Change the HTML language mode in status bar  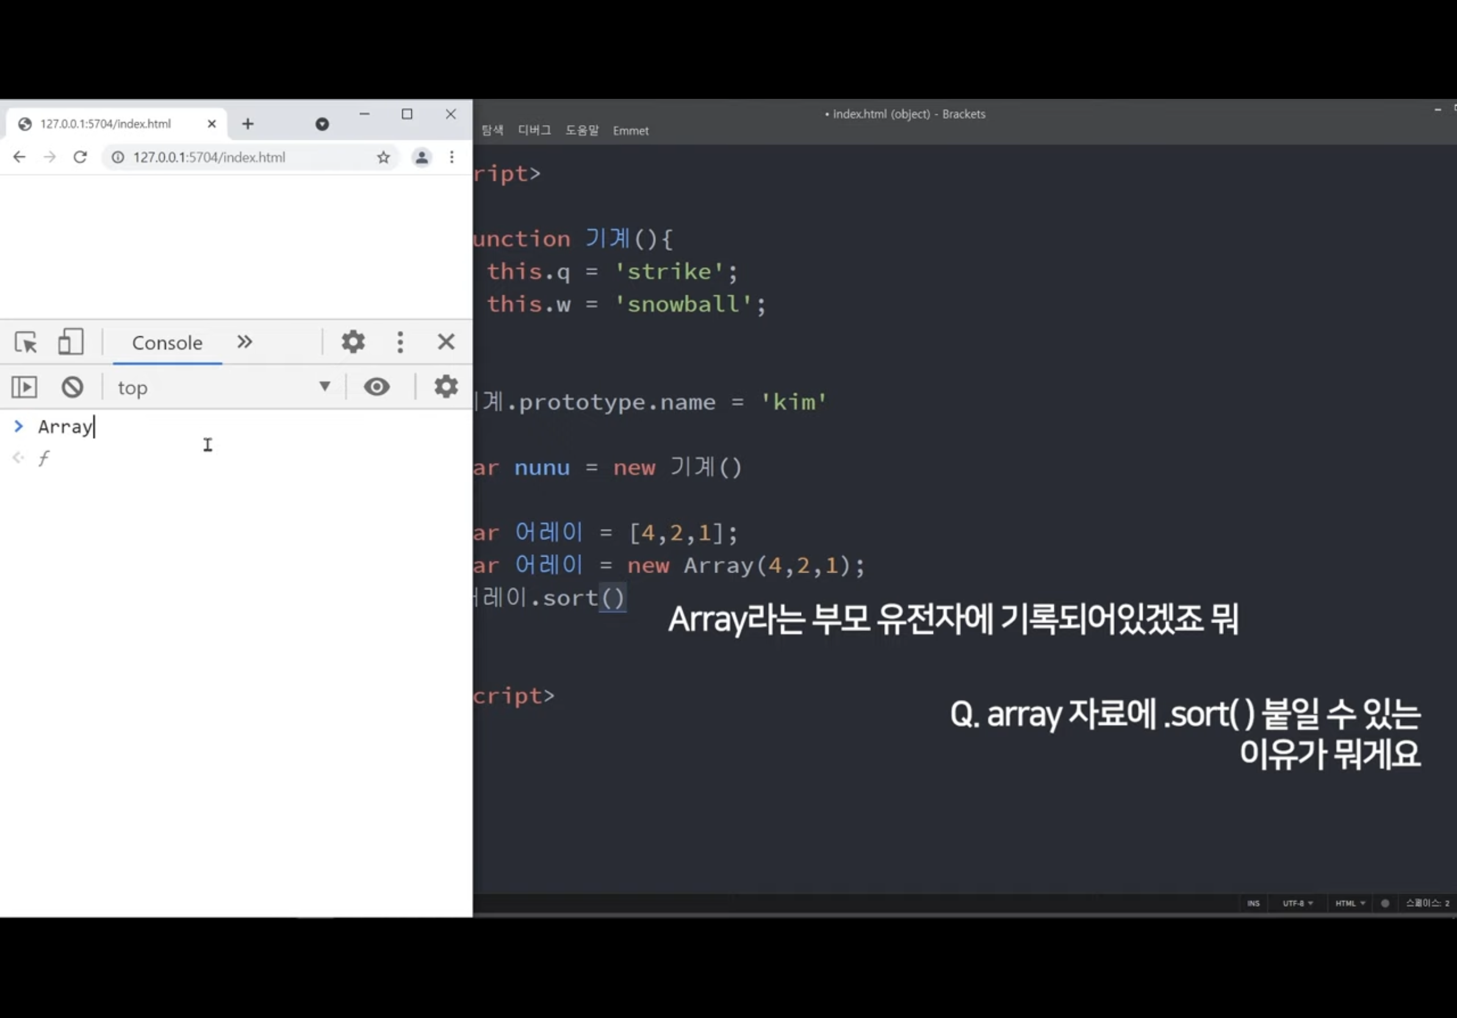[1349, 903]
